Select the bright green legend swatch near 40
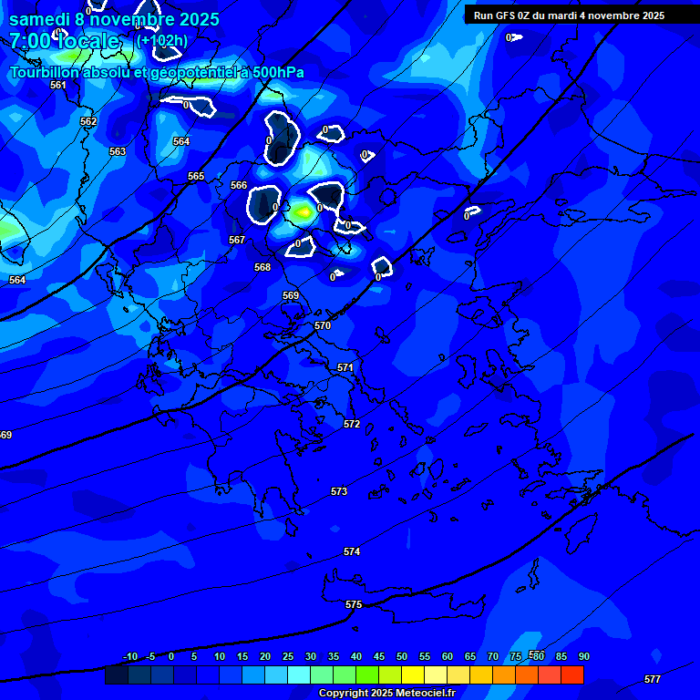 (366, 675)
